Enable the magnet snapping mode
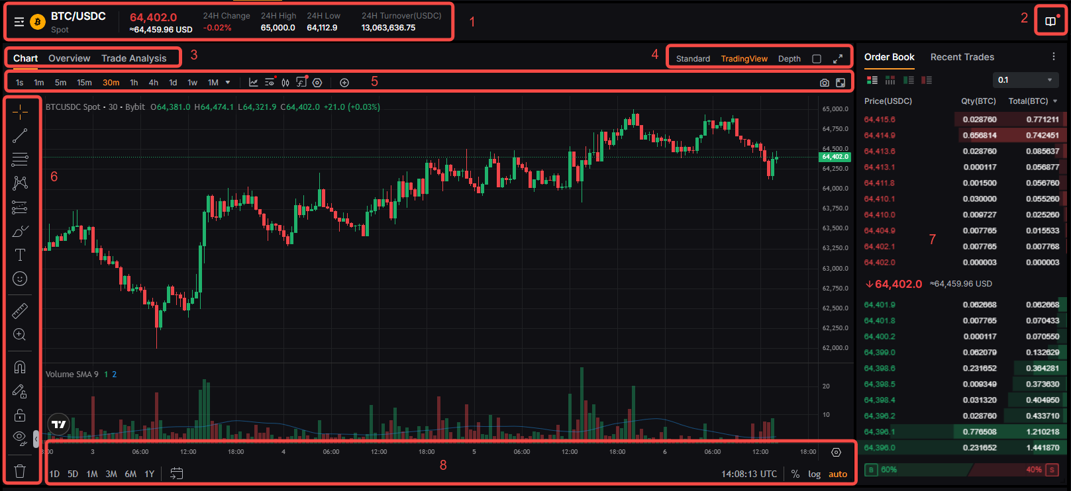The height and width of the screenshot is (491, 1071). click(x=20, y=367)
